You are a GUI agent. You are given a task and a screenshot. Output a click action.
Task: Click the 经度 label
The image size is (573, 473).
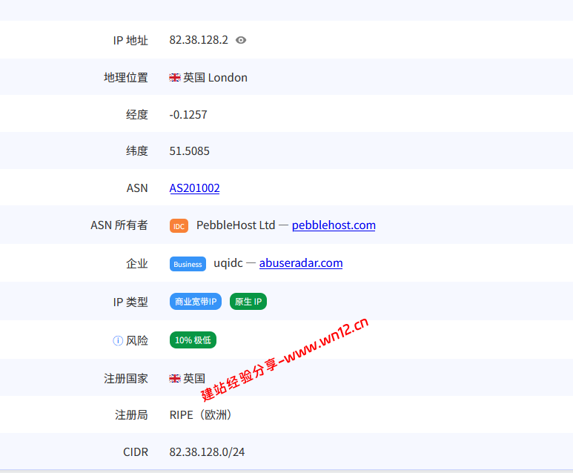point(137,115)
